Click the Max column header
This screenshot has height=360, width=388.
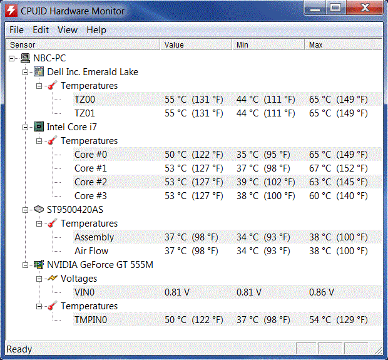339,44
